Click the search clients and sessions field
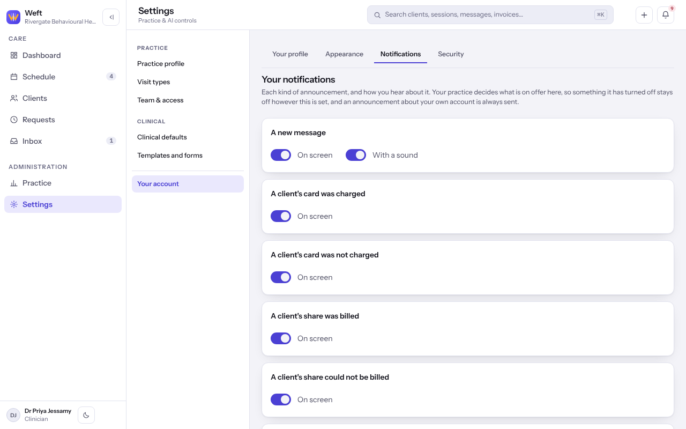686x429 pixels. [490, 15]
